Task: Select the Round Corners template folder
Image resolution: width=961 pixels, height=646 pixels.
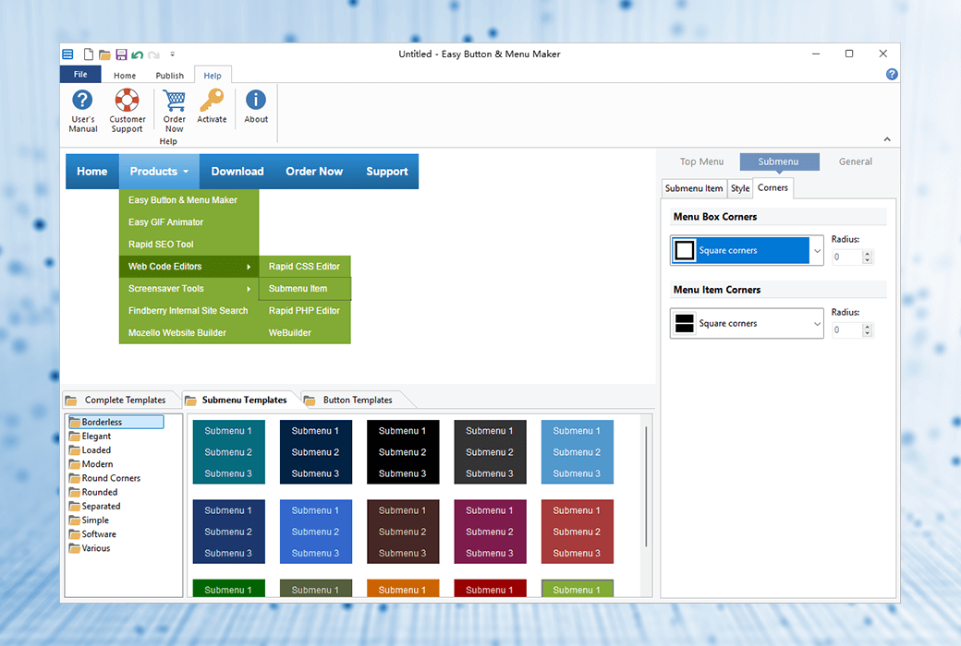Action: pos(104,478)
